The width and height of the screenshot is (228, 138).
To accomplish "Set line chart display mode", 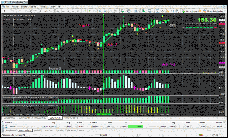I will click(x=94, y=11).
